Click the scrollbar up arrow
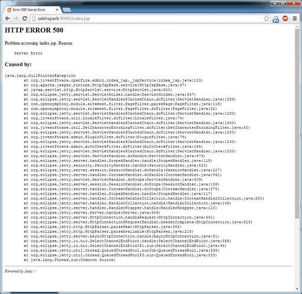The height and width of the screenshot is (294, 302). [297, 26]
